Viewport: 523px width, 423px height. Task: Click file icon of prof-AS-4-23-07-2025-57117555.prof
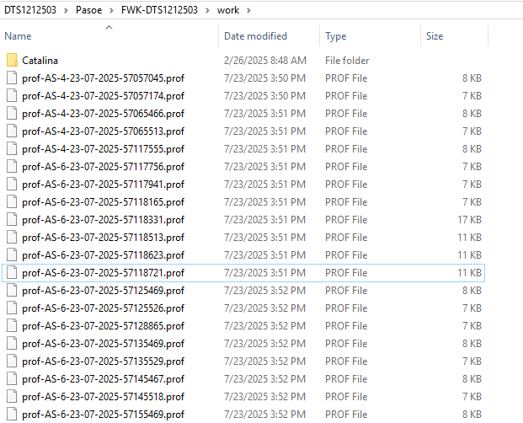click(x=12, y=149)
